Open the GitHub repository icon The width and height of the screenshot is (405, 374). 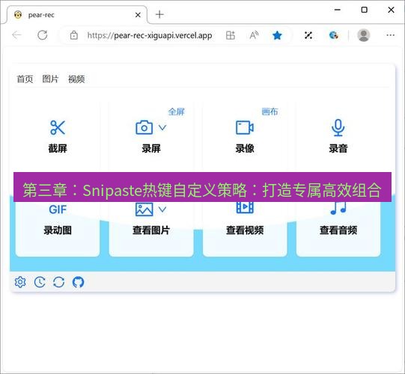point(78,282)
